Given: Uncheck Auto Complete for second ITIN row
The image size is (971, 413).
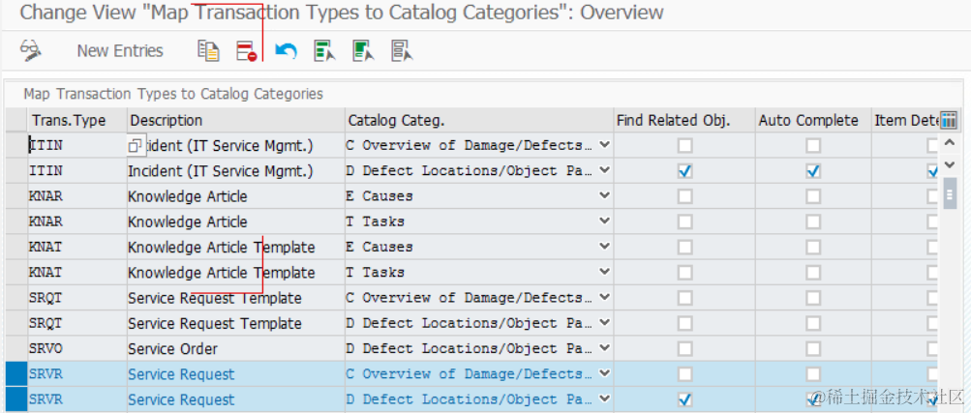Looking at the screenshot, I should point(813,171).
